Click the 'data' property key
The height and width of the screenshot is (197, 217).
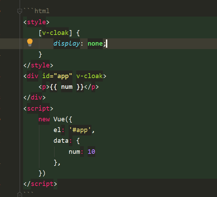coord(61,141)
